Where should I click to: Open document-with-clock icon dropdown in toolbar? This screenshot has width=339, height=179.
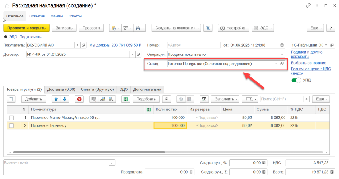[x=115, y=28]
